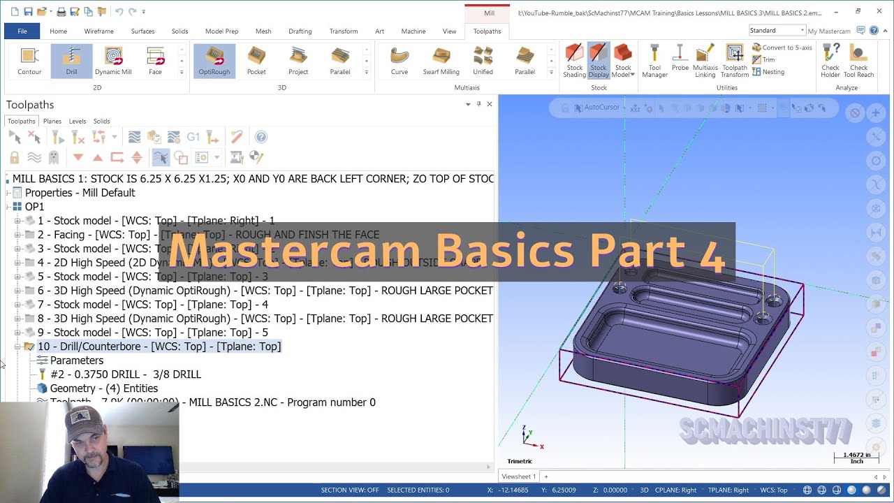Screen dimensions: 894x503
Task: Toggle Stock Display
Action: 599,61
